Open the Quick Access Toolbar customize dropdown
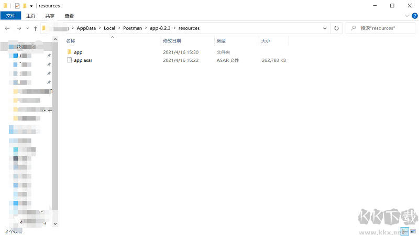Image resolution: width=419 pixels, height=236 pixels. (31, 6)
